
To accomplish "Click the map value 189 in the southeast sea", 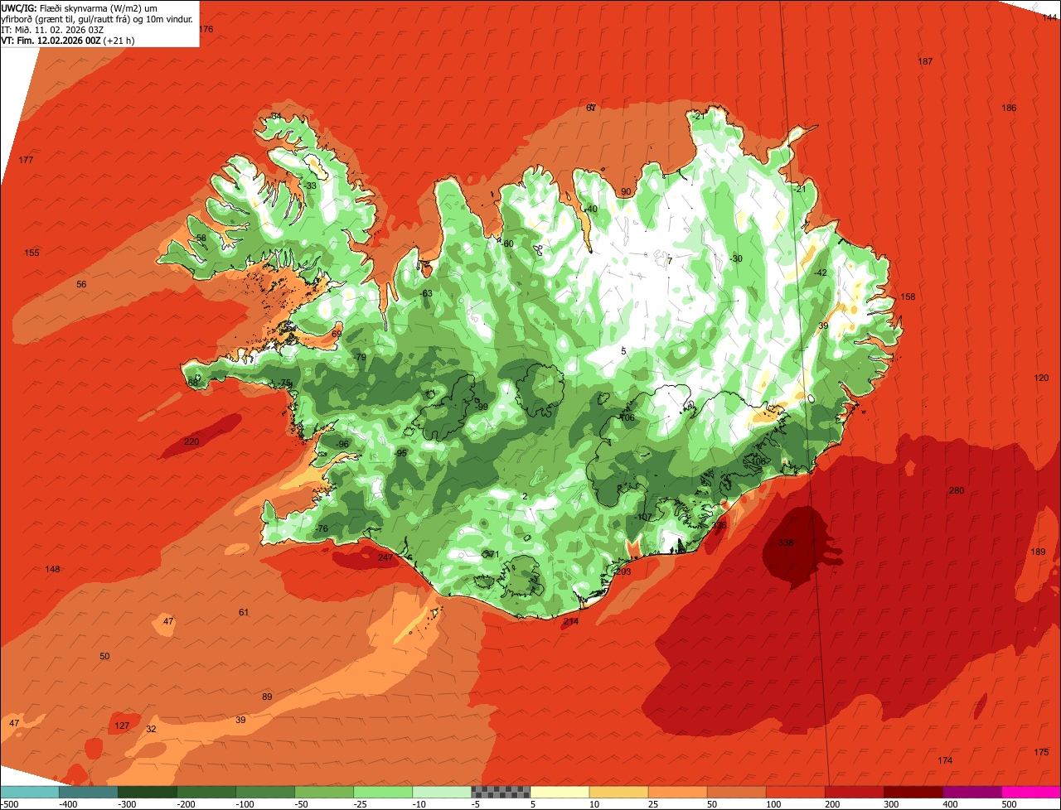I will [x=1038, y=552].
